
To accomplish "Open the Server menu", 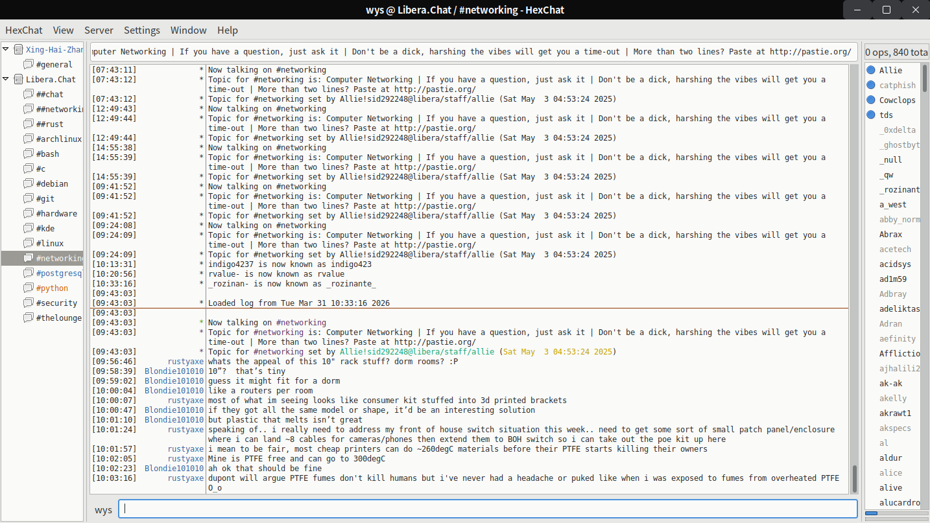I will point(99,30).
